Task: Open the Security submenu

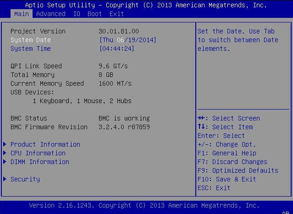Action: coord(25,179)
